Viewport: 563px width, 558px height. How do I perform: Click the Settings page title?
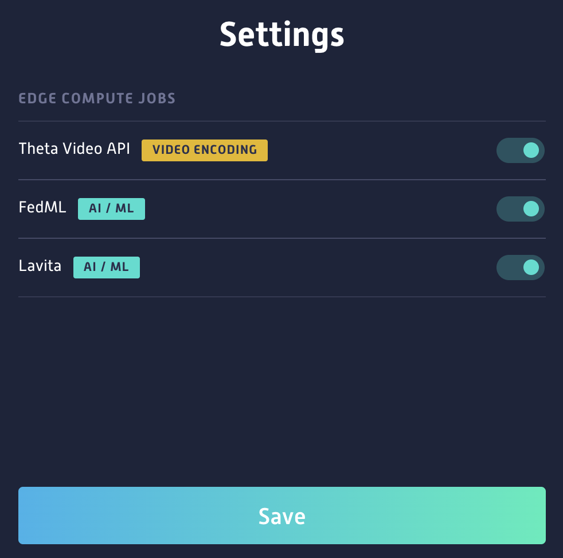281,34
